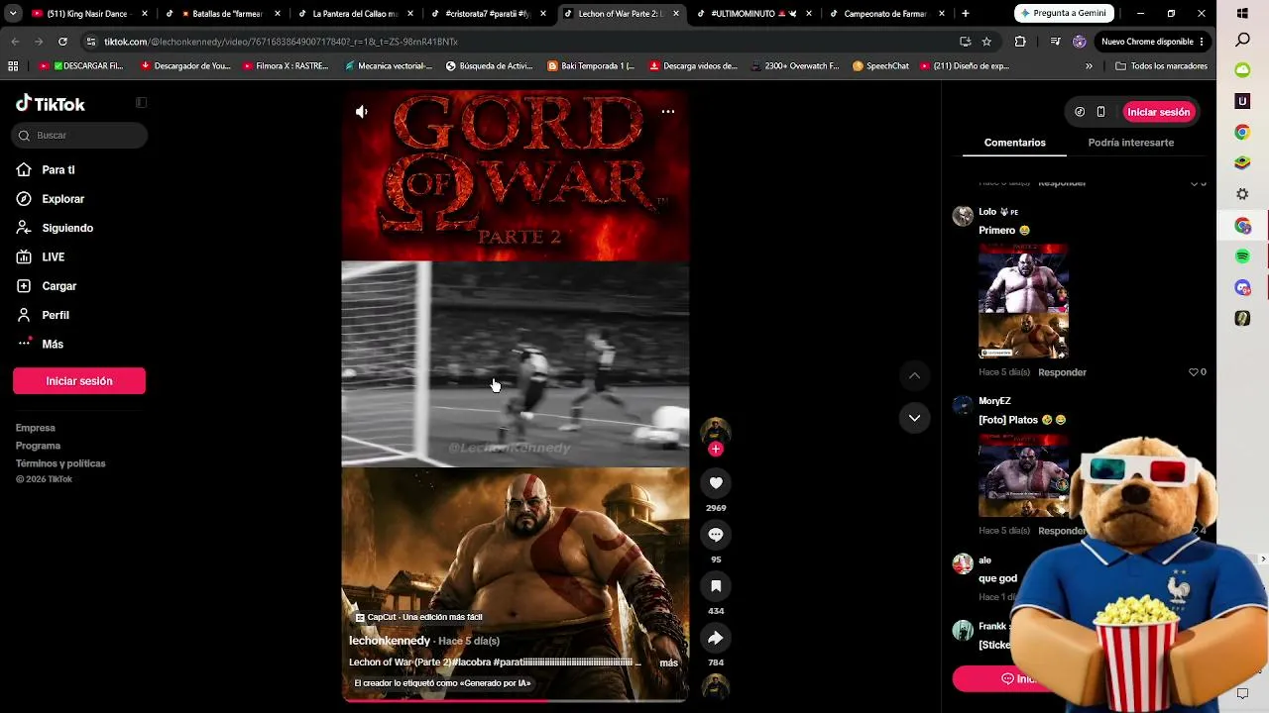Open Lolo's profile avatar
1269x713 pixels.
pyautogui.click(x=963, y=216)
